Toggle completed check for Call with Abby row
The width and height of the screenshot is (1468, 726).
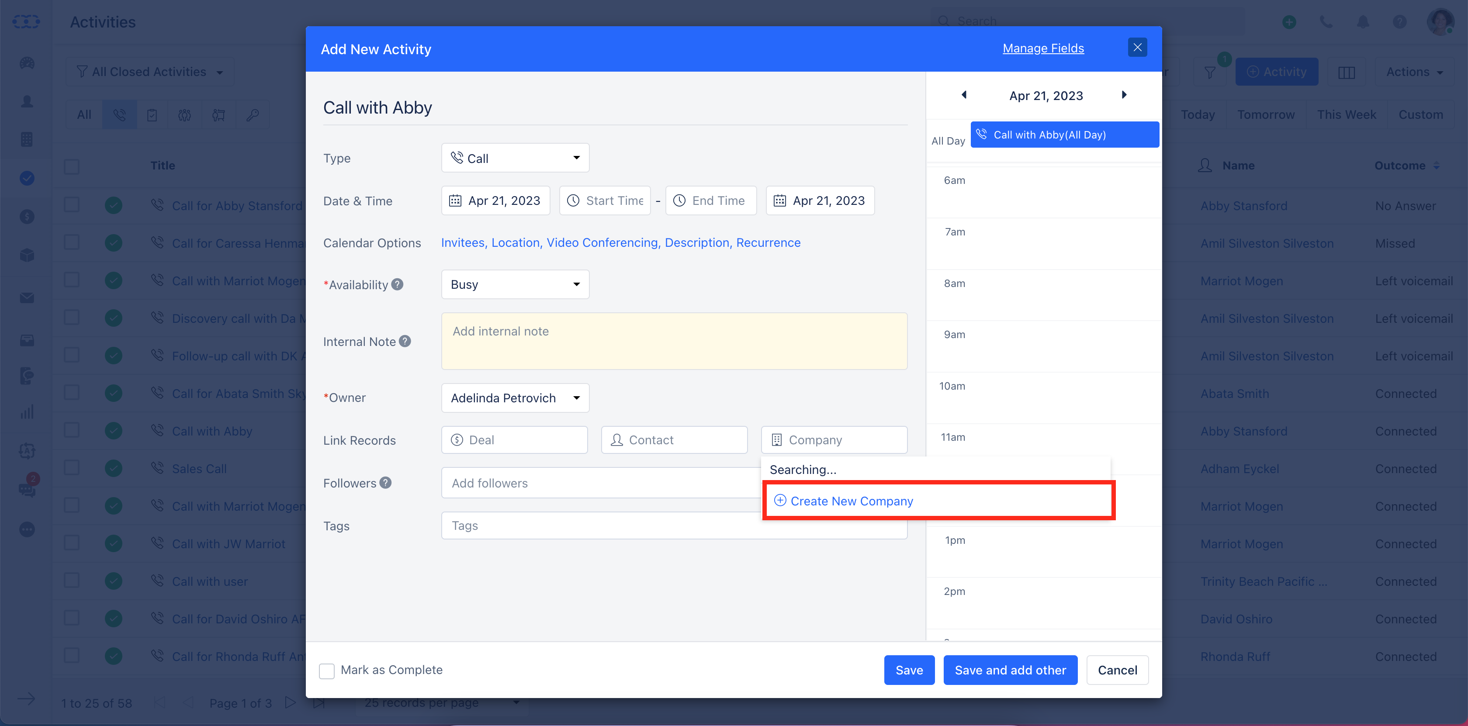114,431
